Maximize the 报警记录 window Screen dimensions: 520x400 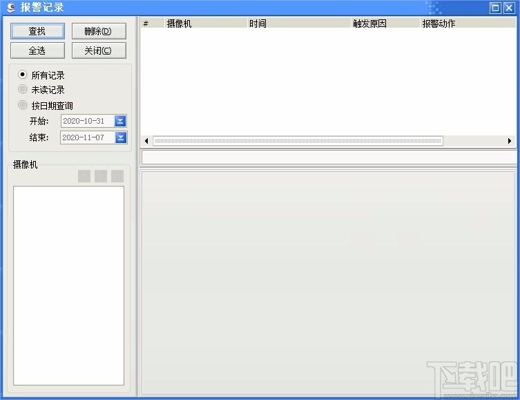click(x=495, y=8)
